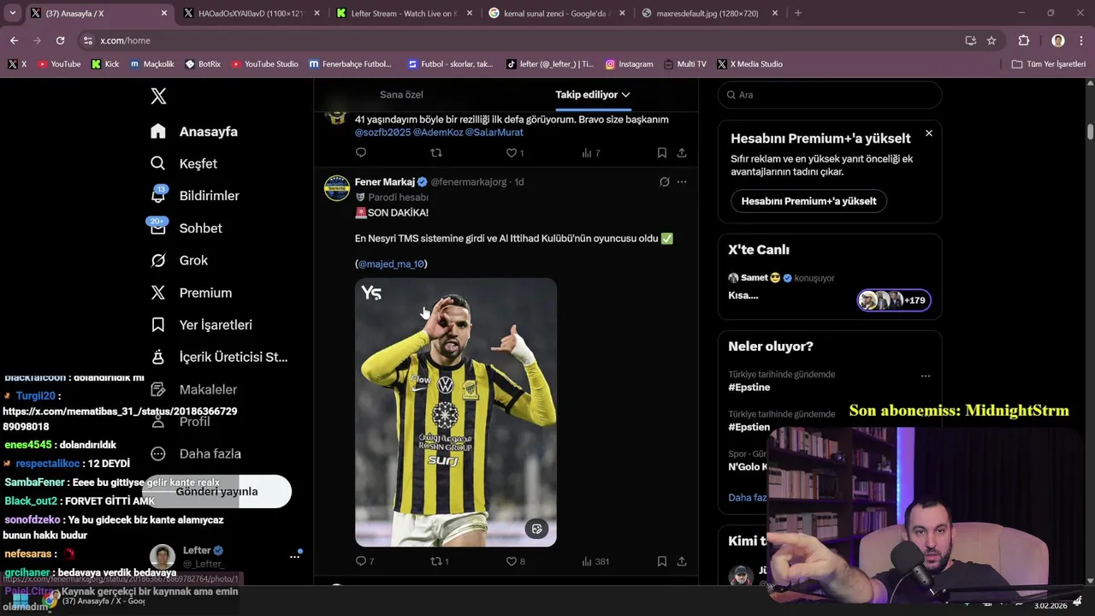Share the Fener Markaj post
The width and height of the screenshot is (1095, 616).
(682, 561)
